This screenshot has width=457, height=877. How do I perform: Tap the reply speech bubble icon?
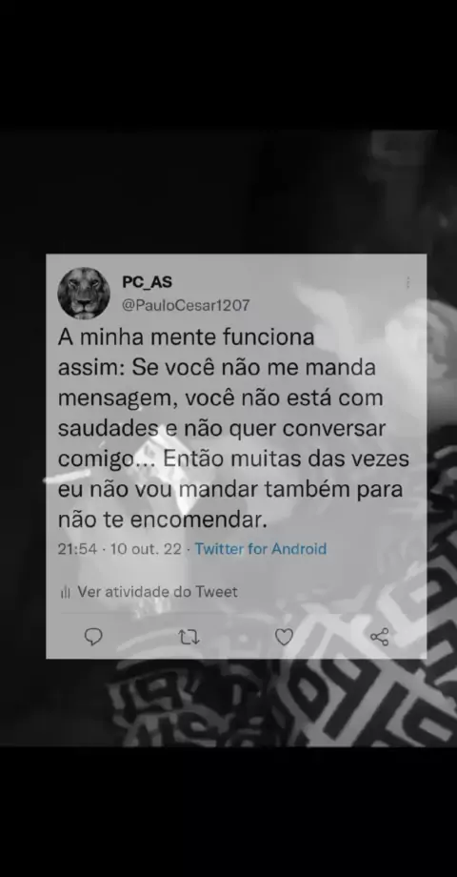coord(92,637)
